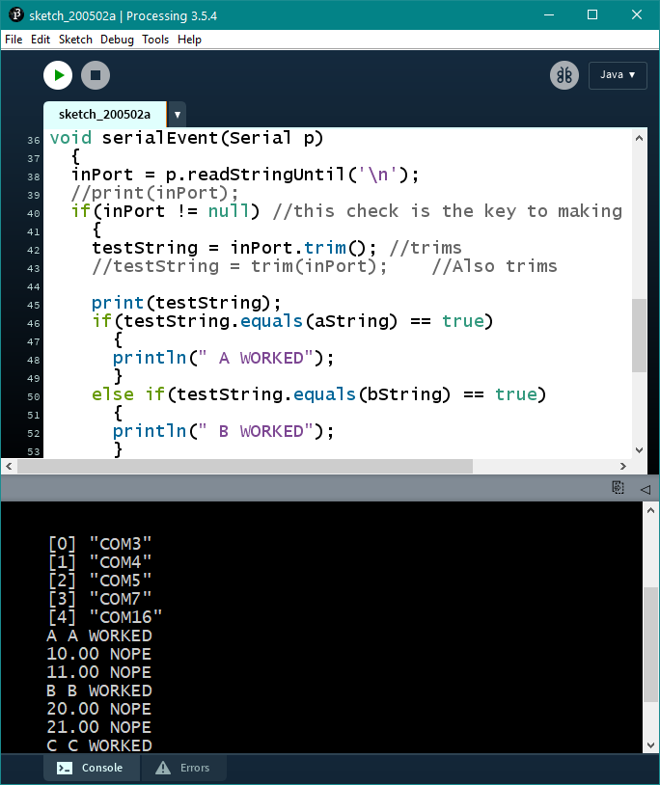Open the File menu
This screenshot has width=660, height=785.
(x=14, y=40)
